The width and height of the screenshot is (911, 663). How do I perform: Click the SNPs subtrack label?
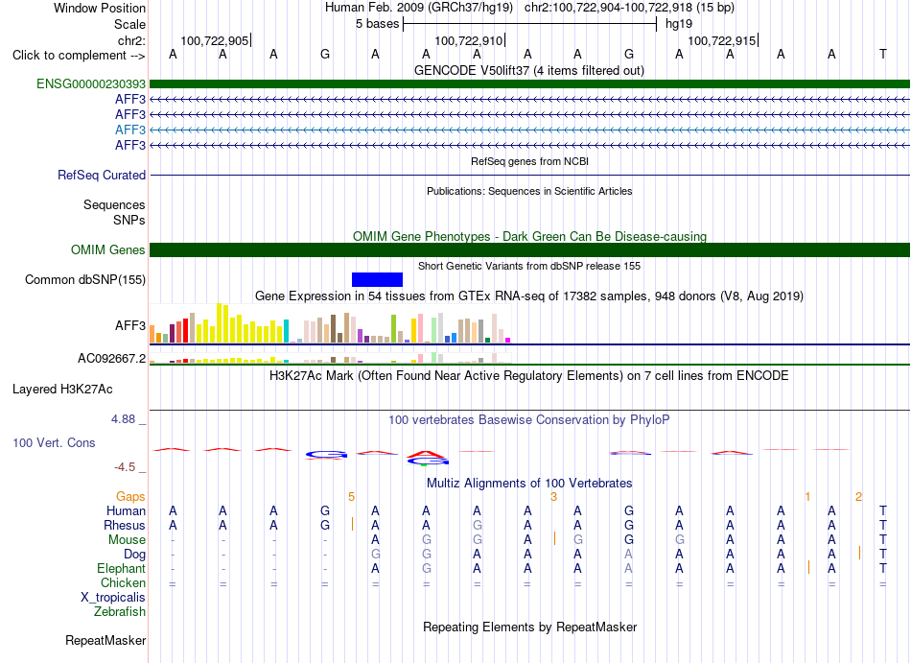coord(129,221)
